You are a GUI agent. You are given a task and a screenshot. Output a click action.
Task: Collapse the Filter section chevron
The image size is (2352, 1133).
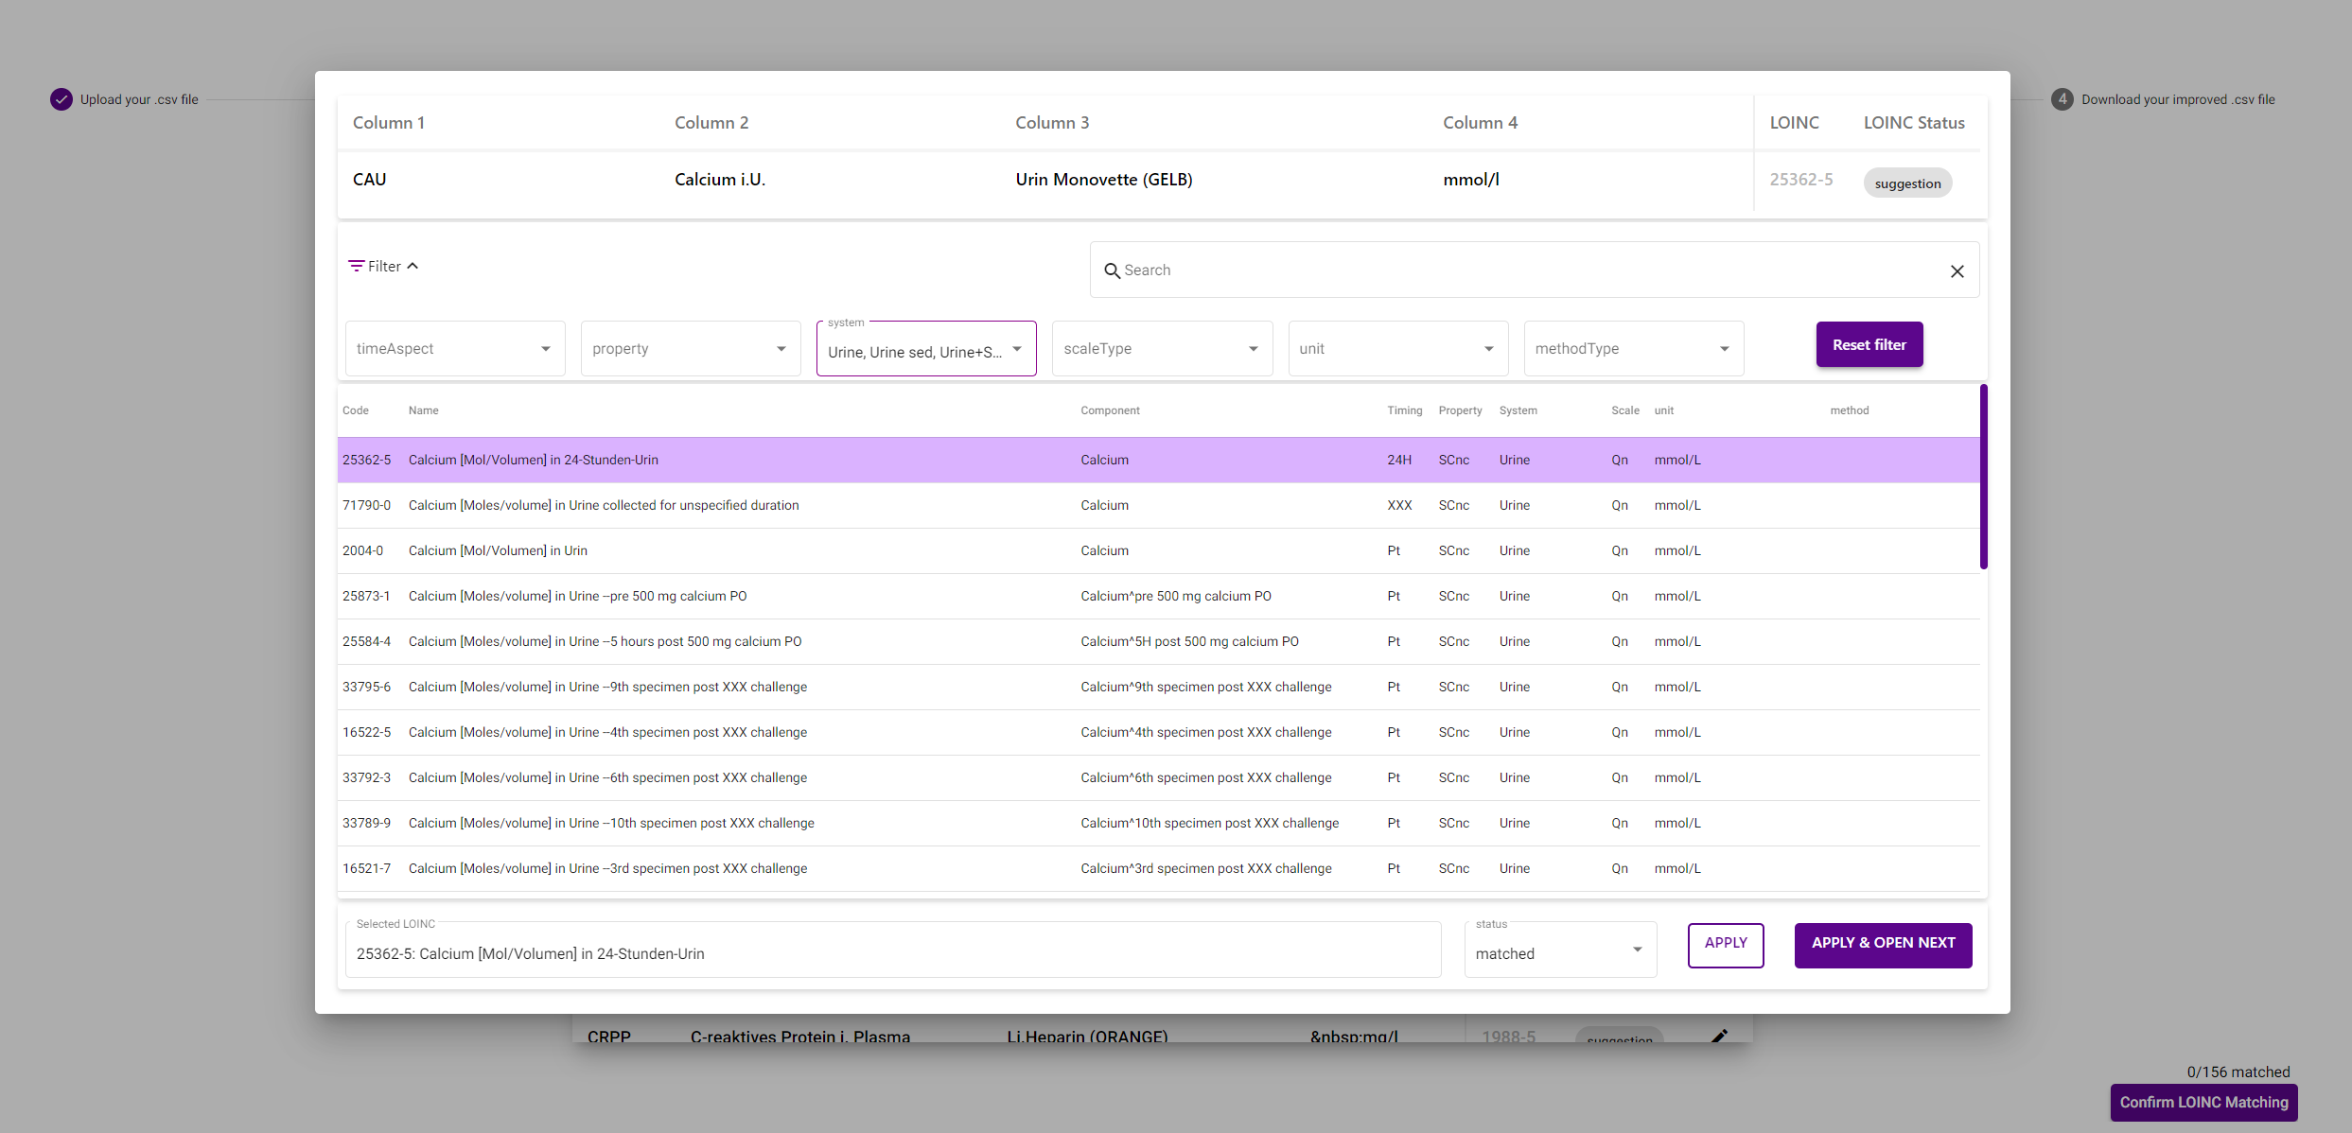pyautogui.click(x=412, y=267)
